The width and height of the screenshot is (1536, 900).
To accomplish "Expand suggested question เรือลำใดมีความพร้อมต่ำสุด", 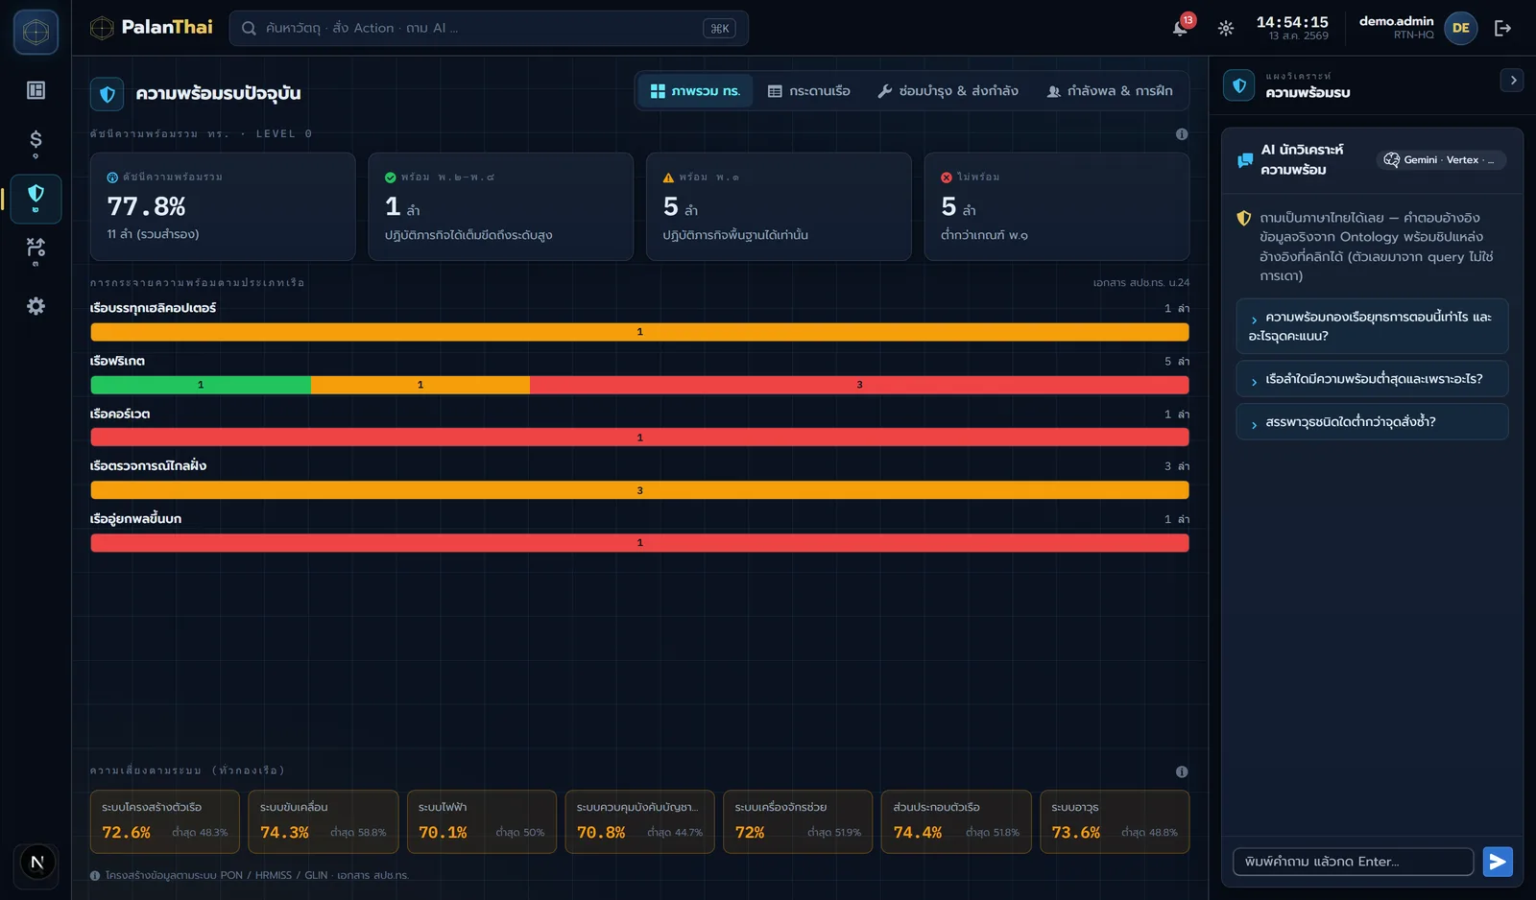I will [1372, 379].
